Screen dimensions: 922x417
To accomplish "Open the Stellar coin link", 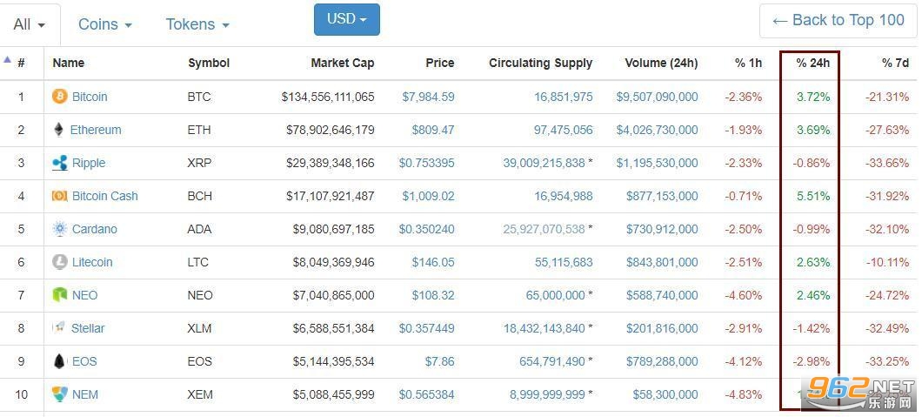I will 88,328.
